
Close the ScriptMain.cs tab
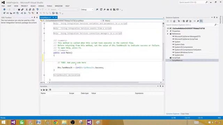coord(56,17)
